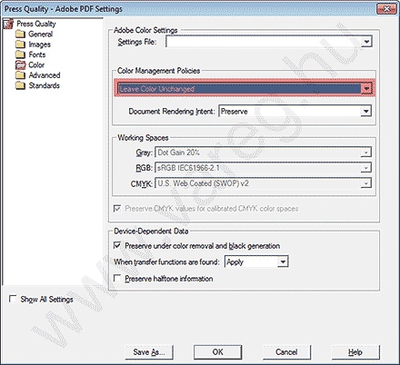
Task: Click the Cancel button
Action: (x=286, y=352)
